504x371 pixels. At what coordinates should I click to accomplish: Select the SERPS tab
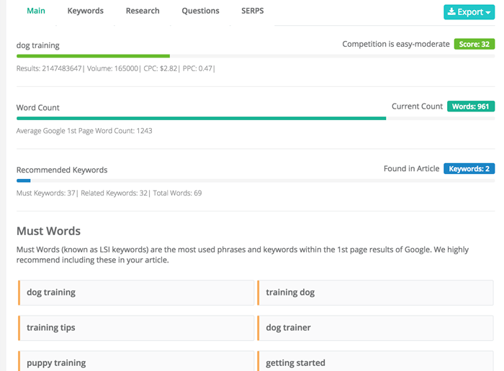(253, 11)
